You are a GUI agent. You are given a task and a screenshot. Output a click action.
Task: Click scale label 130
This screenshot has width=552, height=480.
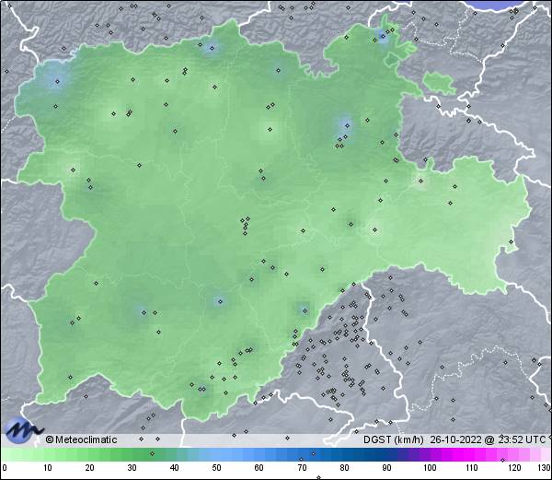click(545, 468)
